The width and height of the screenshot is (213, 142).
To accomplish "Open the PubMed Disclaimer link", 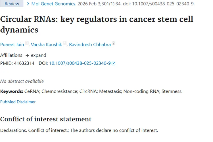I will (x=18, y=102).
